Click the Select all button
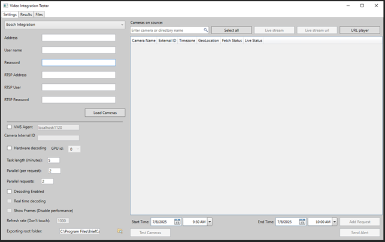 coord(231,30)
